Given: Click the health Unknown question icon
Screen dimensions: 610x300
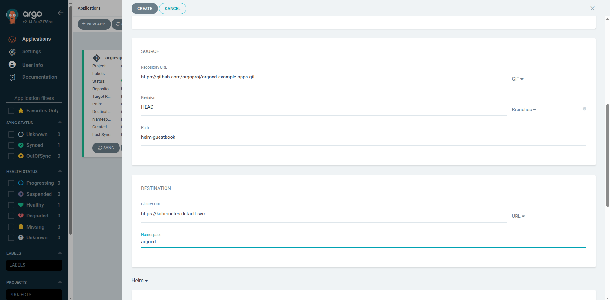Looking at the screenshot, I should [21, 237].
